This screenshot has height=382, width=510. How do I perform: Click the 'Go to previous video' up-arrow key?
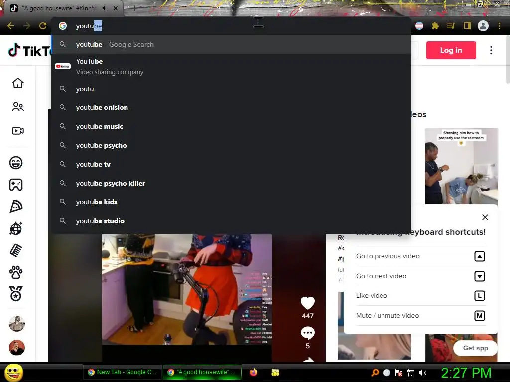click(x=480, y=256)
